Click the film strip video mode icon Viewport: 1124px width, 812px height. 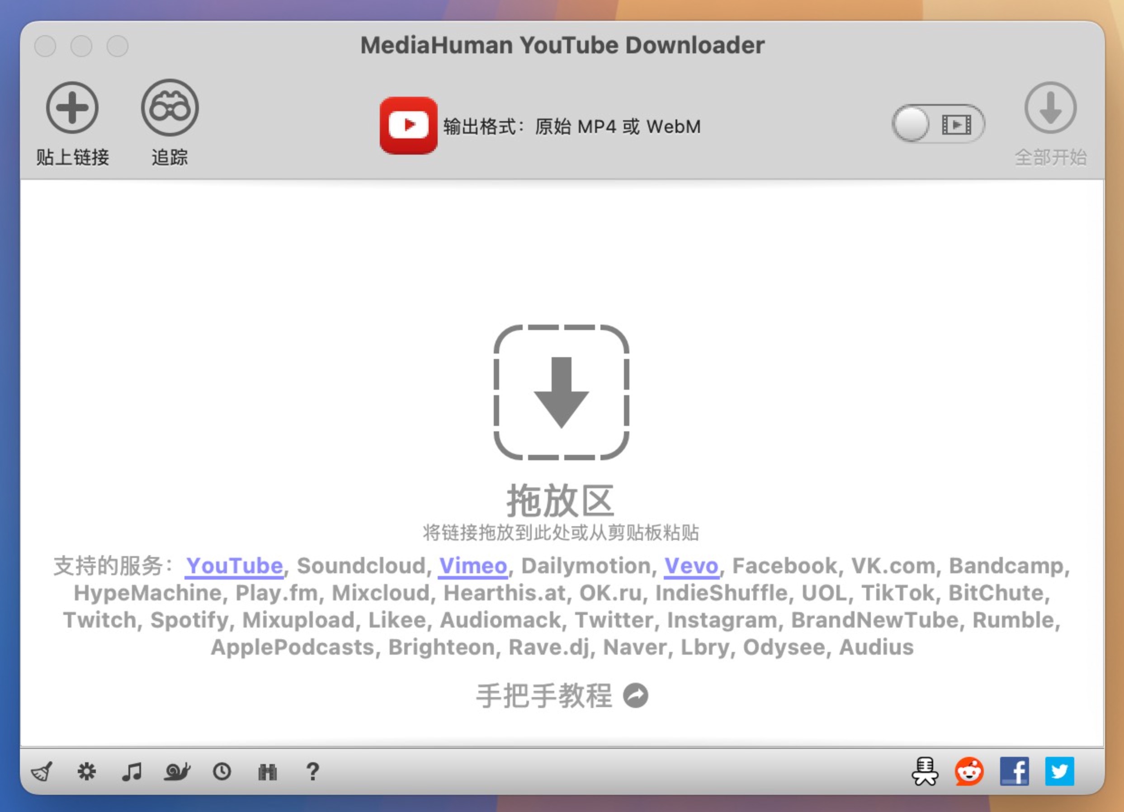tap(957, 124)
